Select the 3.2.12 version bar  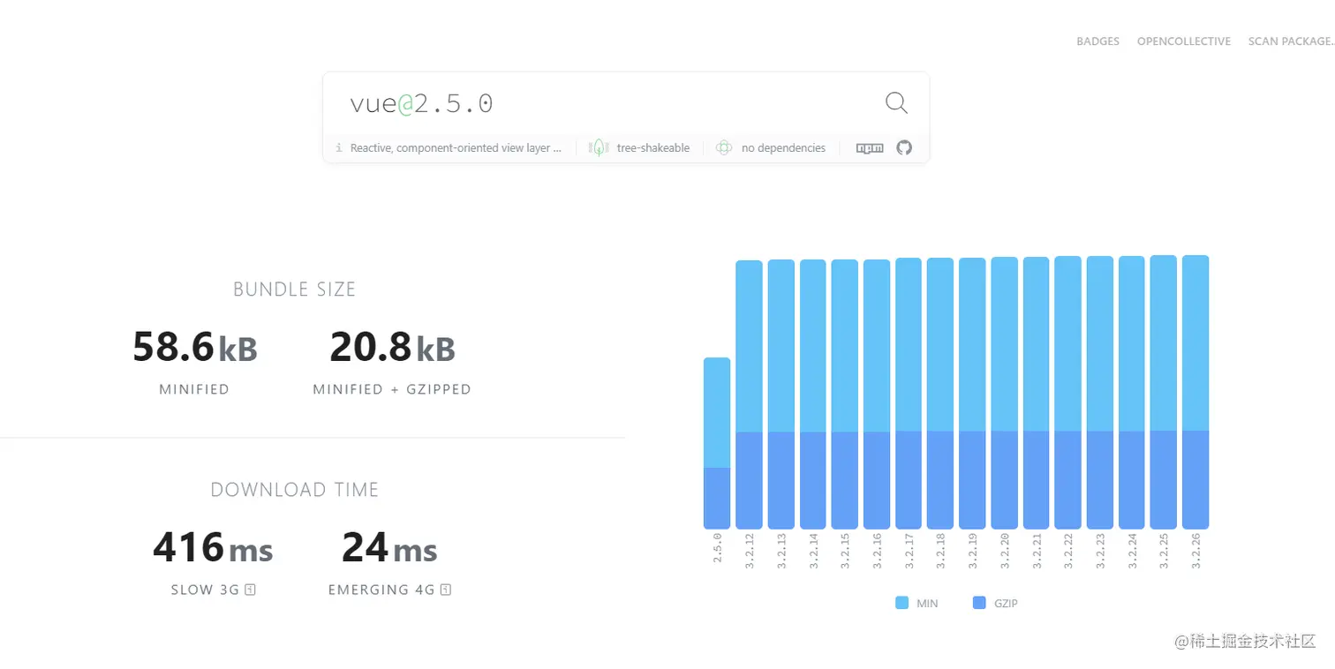[749, 395]
